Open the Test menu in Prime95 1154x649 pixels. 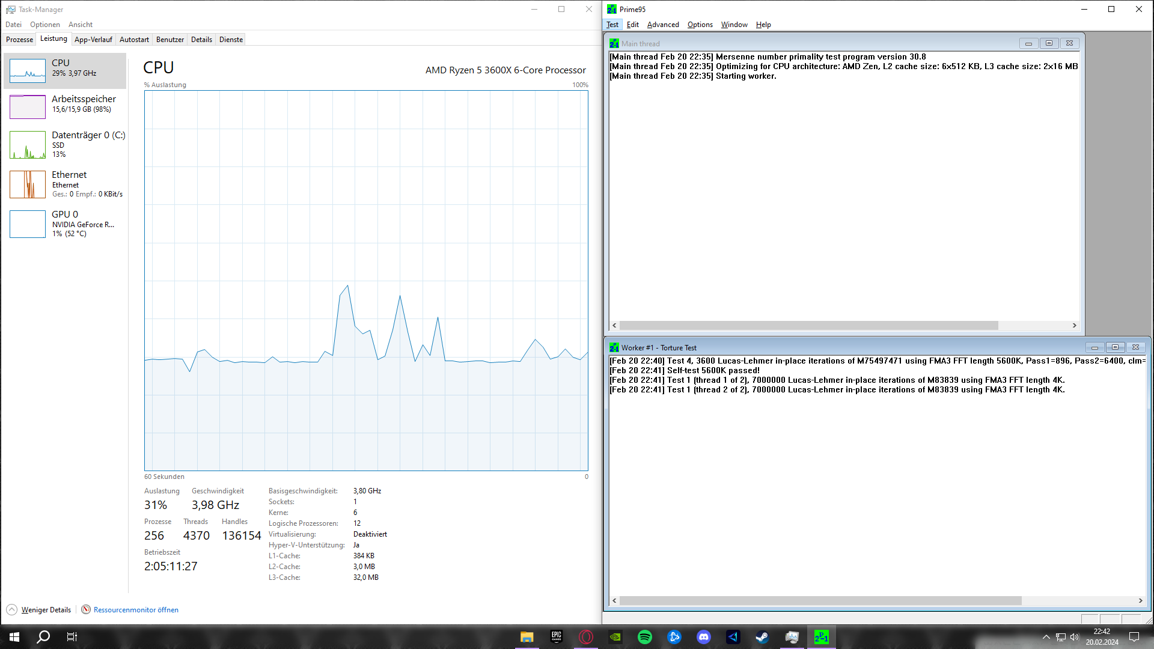(x=612, y=25)
